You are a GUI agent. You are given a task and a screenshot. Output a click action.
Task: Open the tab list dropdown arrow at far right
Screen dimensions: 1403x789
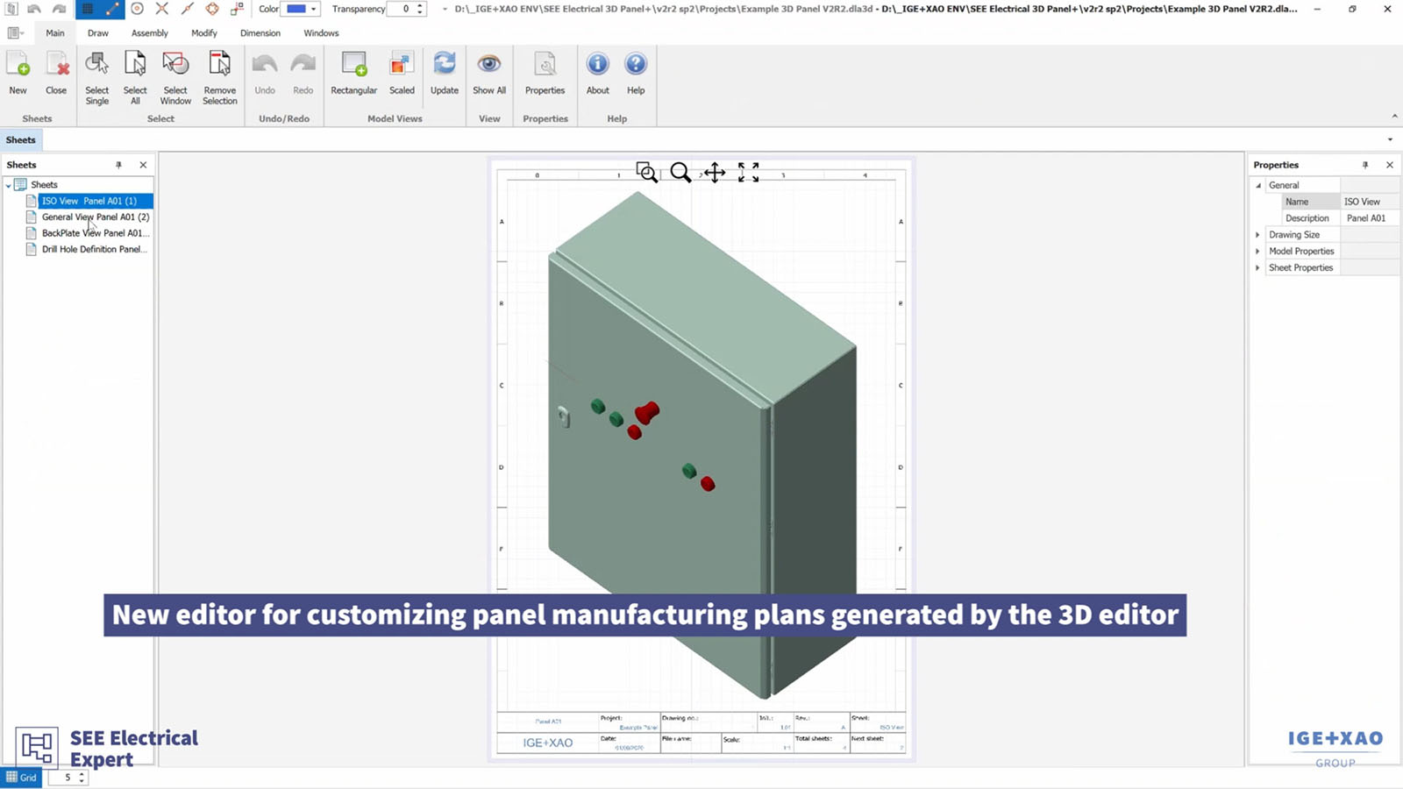(x=1390, y=140)
